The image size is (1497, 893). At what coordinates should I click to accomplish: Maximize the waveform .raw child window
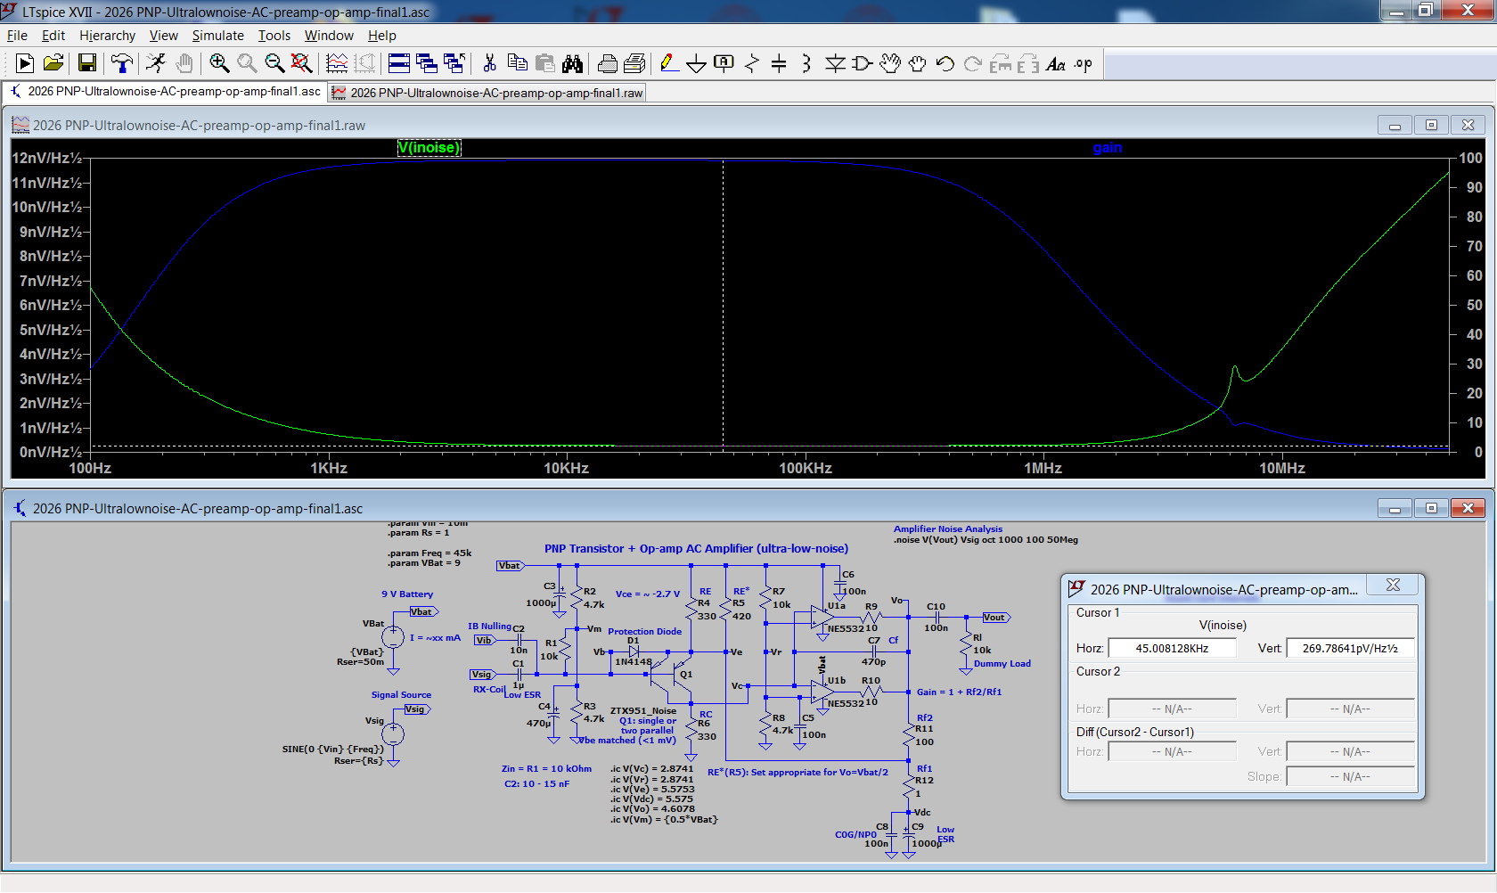(x=1431, y=125)
